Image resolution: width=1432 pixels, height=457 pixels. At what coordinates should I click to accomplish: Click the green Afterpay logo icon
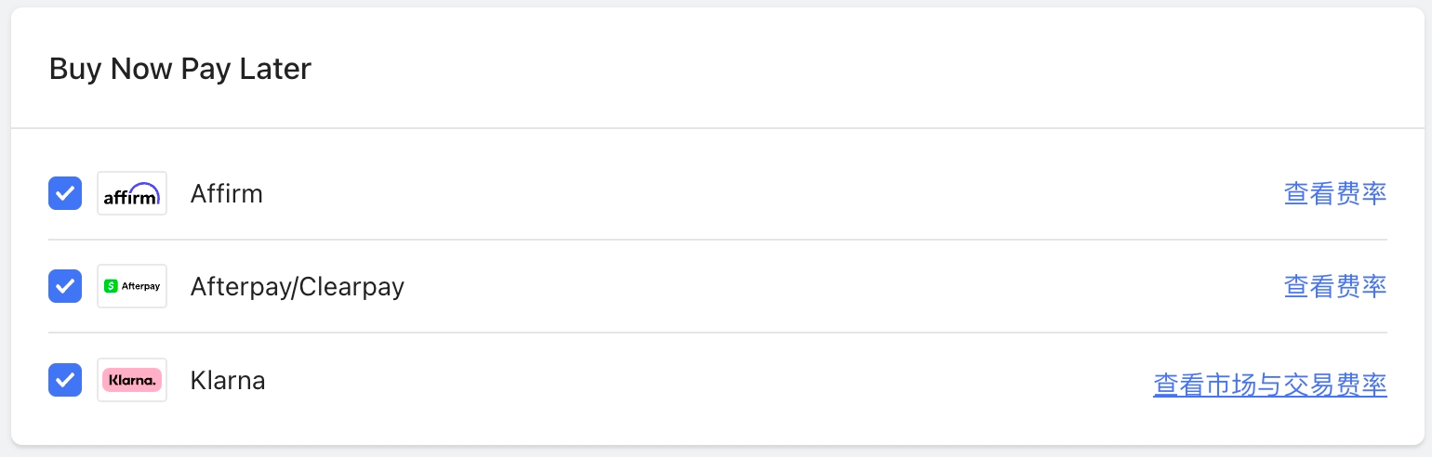click(x=132, y=286)
